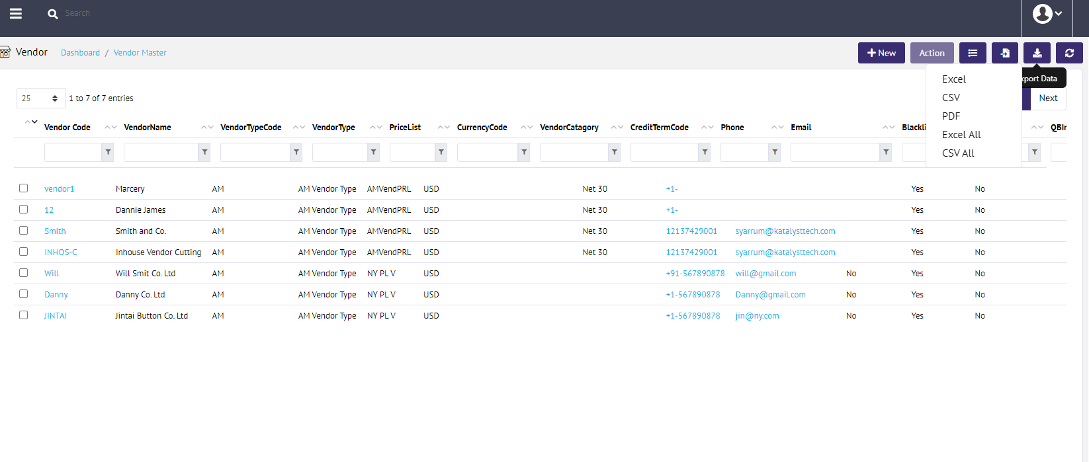
Task: Click the import file icon button
Action: (x=1004, y=53)
